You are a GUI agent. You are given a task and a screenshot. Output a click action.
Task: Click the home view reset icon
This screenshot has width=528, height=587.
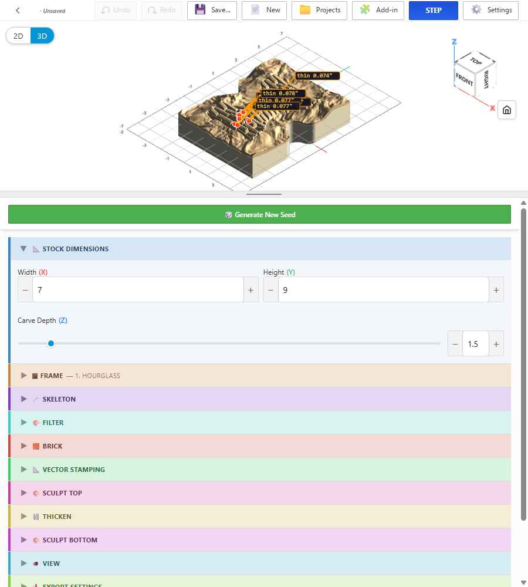pyautogui.click(x=507, y=110)
